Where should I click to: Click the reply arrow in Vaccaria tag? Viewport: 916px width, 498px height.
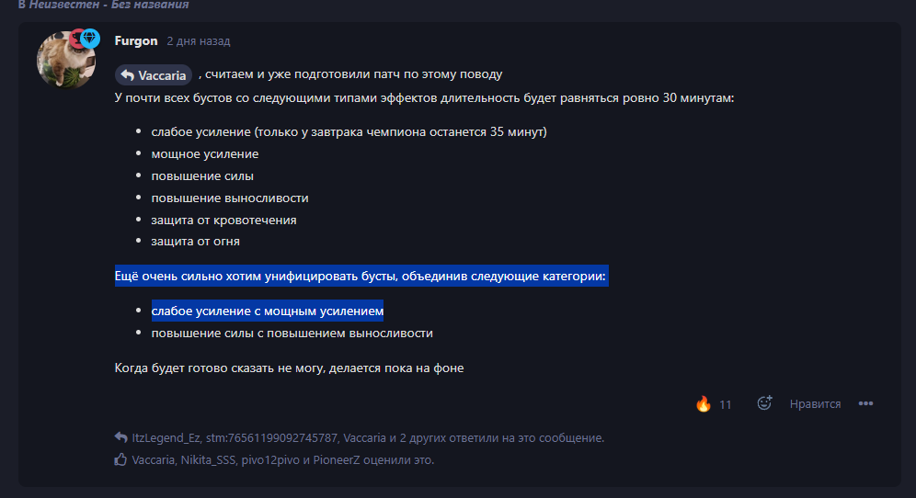[127, 75]
